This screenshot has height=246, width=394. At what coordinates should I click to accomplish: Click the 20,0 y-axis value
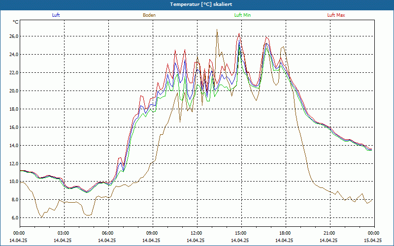14,91
